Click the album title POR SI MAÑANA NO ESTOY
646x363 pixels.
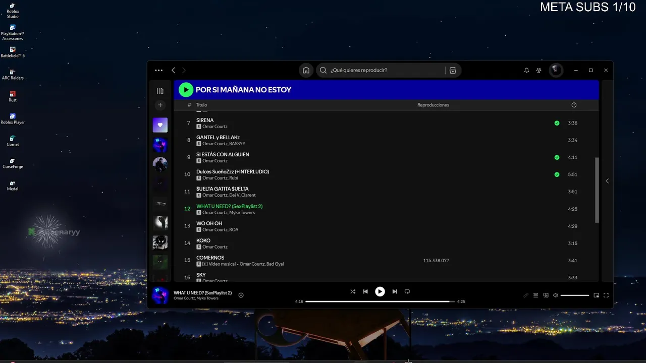243,90
